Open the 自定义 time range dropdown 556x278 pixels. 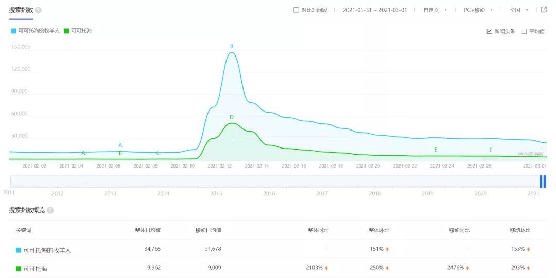pos(435,10)
